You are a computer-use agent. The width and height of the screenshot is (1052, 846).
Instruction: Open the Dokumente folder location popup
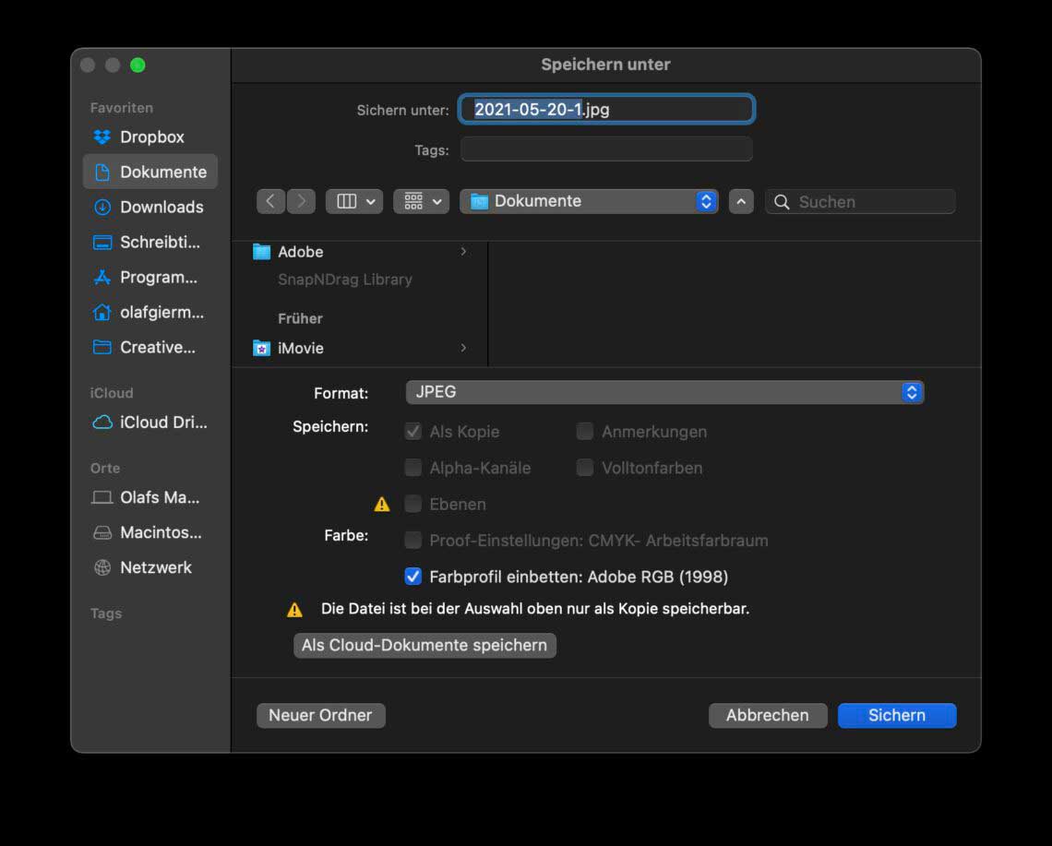591,201
